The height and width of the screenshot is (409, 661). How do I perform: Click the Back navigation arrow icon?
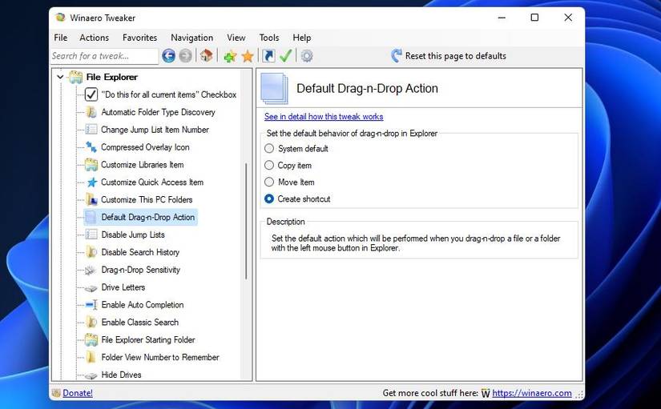(168, 55)
